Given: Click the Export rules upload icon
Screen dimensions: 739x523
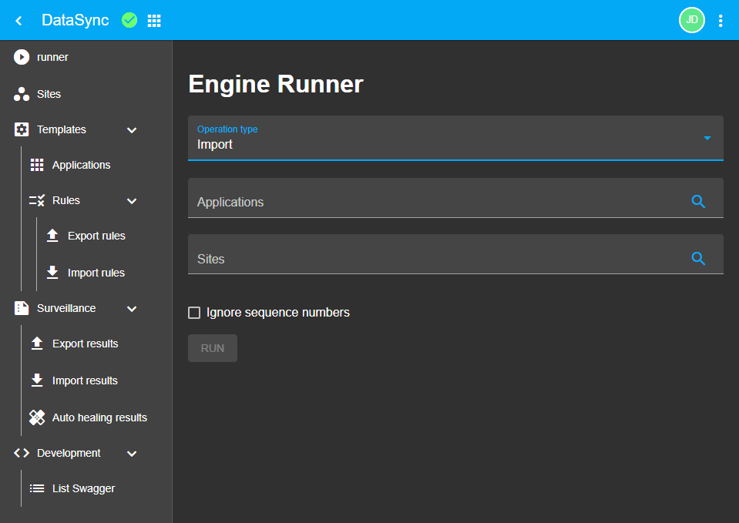Looking at the screenshot, I should 52,236.
